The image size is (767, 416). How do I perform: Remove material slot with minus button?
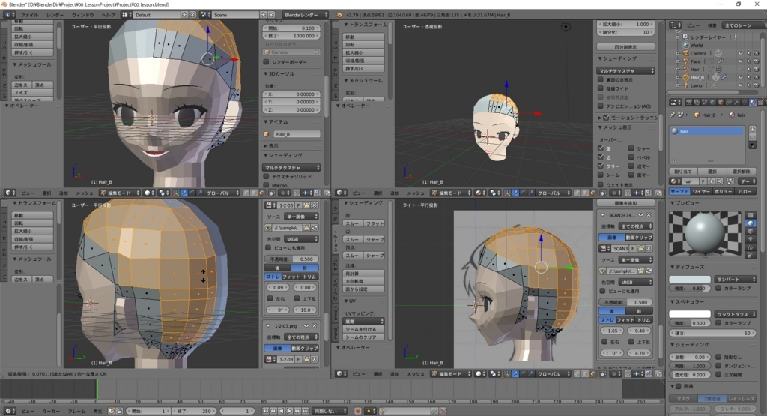coord(752,137)
